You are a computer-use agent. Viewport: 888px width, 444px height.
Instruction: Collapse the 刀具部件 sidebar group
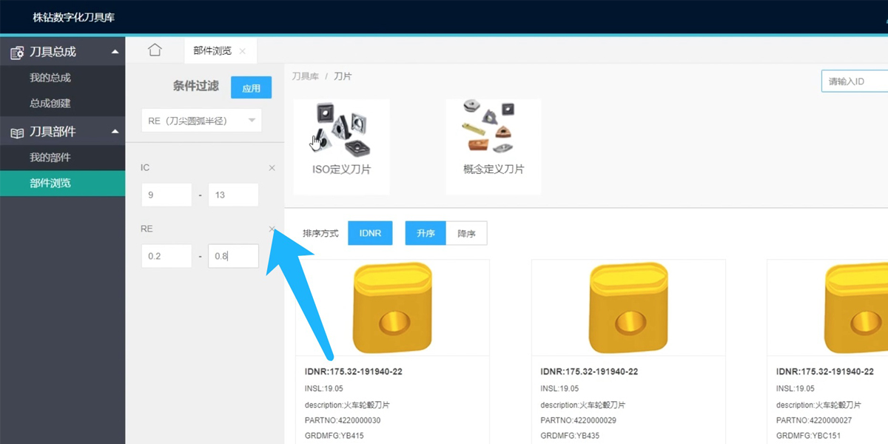(x=114, y=132)
